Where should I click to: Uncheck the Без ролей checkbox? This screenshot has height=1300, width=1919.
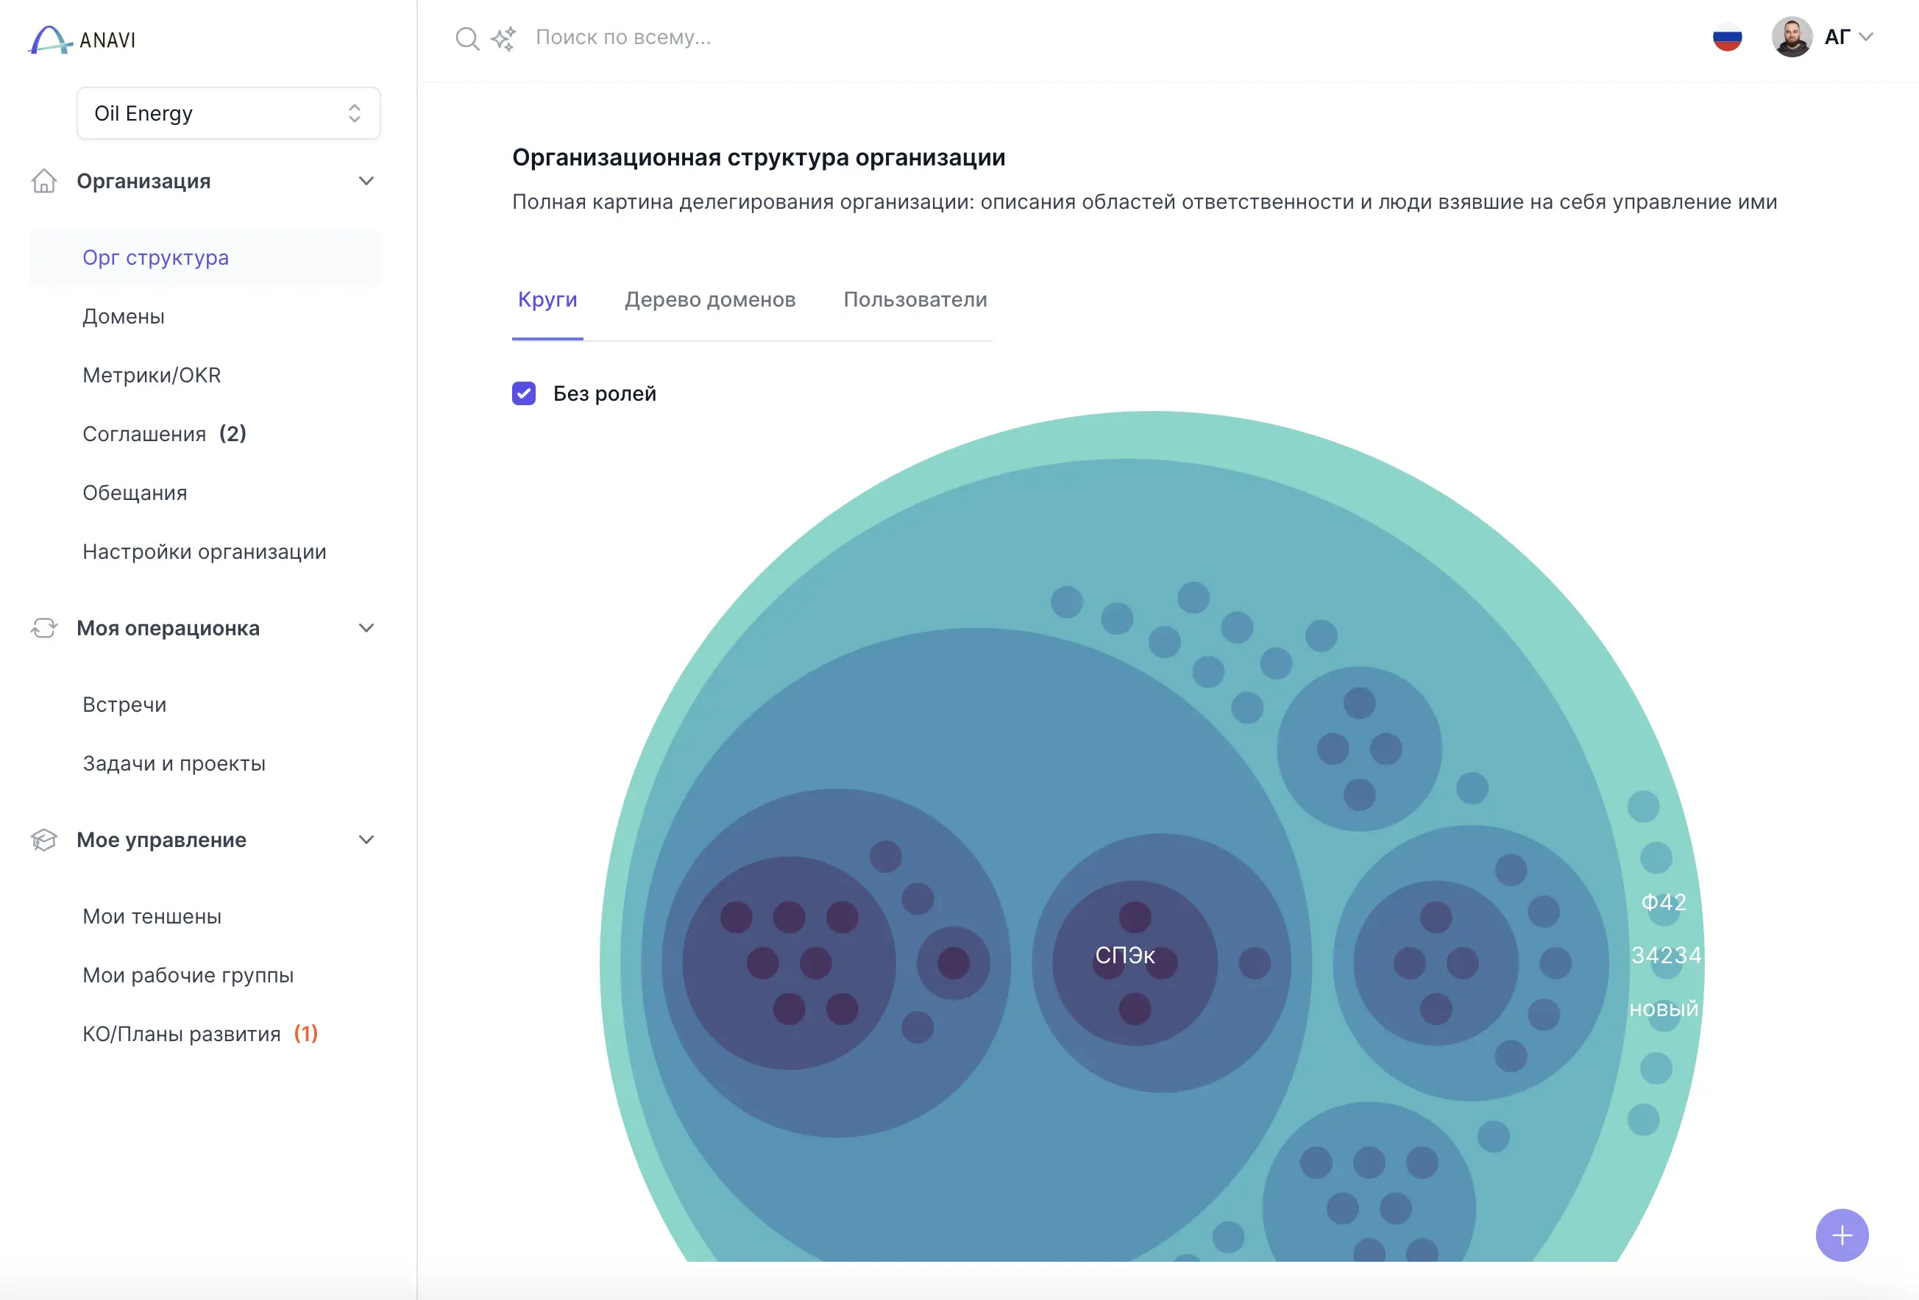(523, 393)
